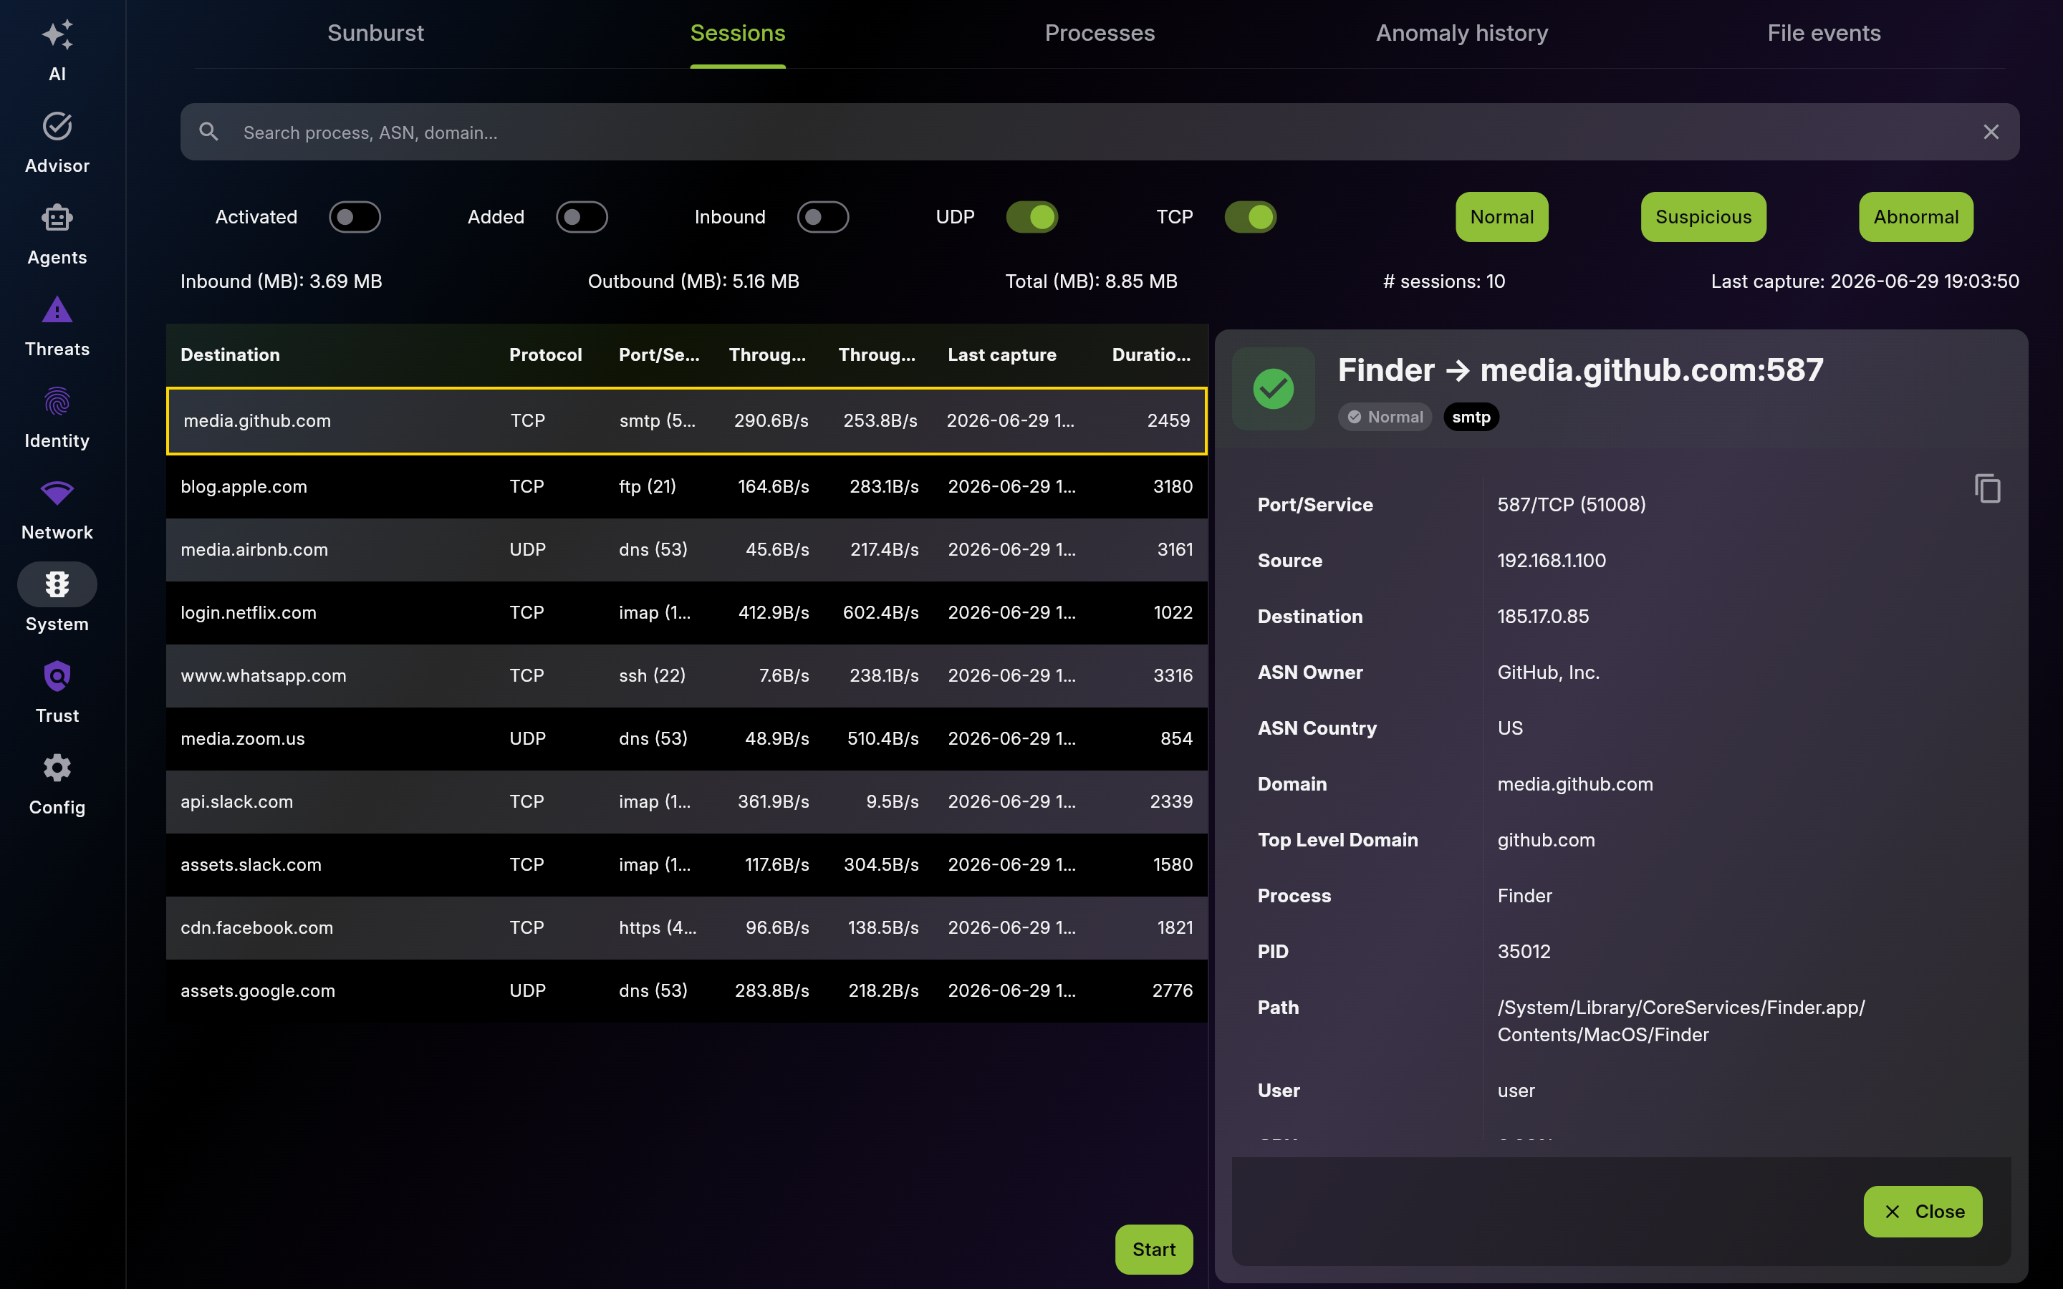Click the Normal badge in detail header
The image size is (2063, 1289).
pos(1385,417)
